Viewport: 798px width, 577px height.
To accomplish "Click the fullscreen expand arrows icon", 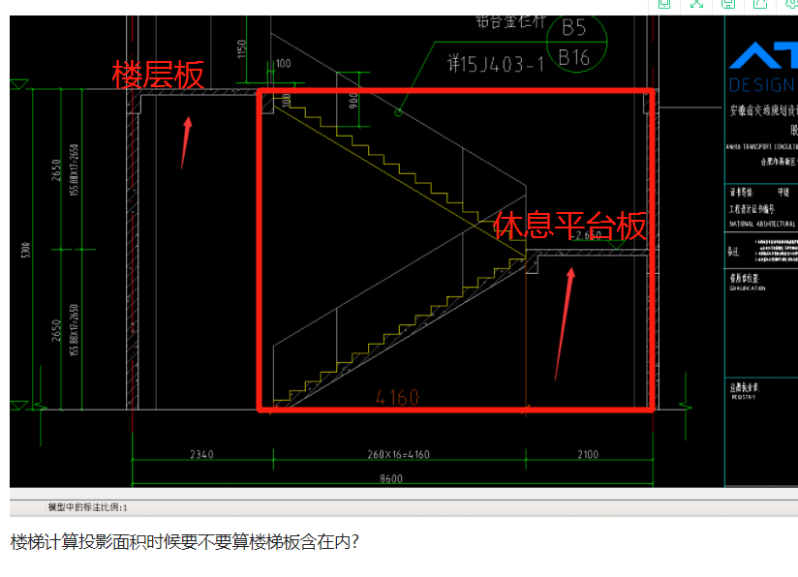I will tap(696, 4).
